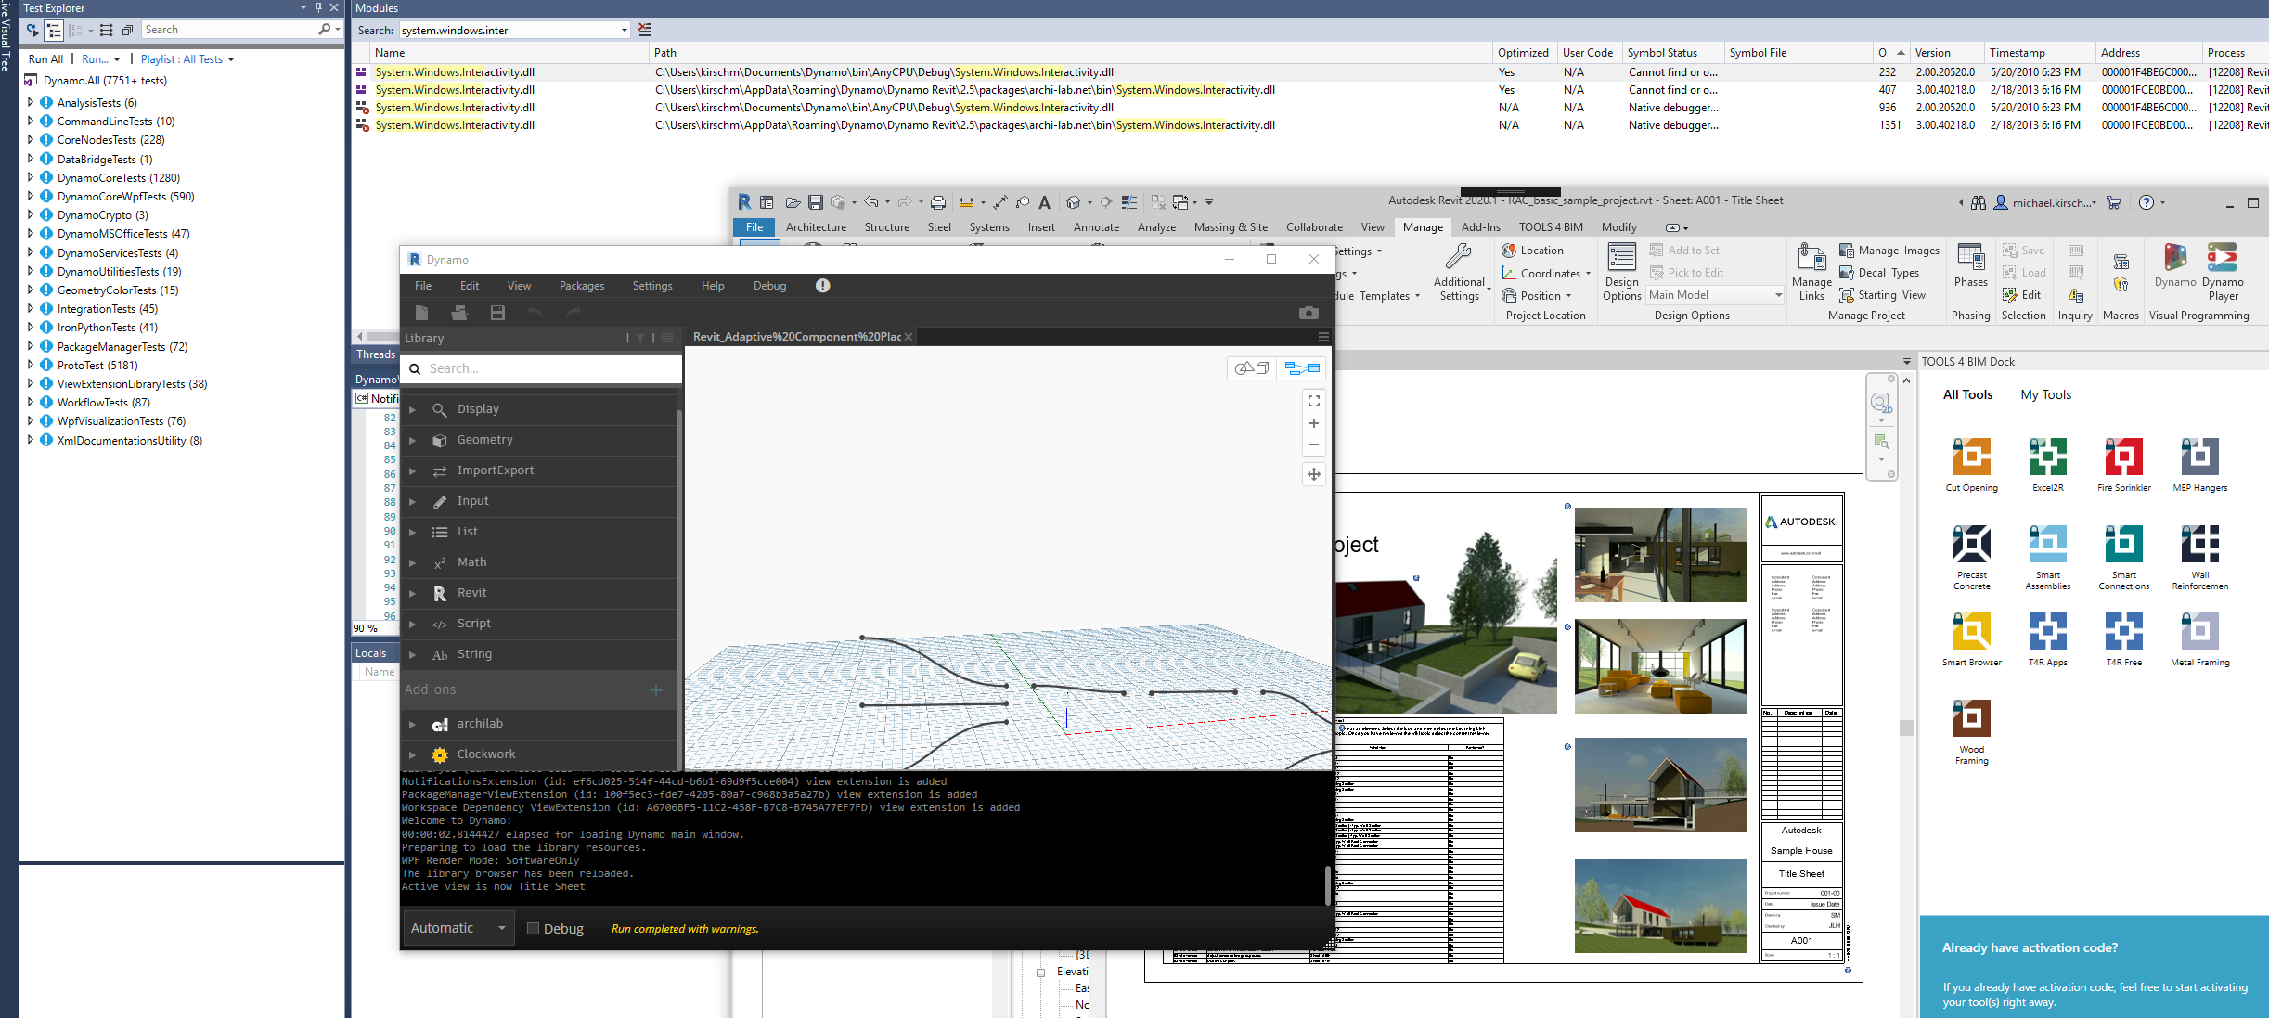Click the Dynamo notification exclamation icon
The height and width of the screenshot is (1018, 2269).
point(822,286)
